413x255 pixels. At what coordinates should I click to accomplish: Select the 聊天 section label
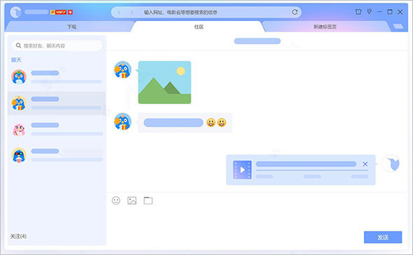coord(16,60)
